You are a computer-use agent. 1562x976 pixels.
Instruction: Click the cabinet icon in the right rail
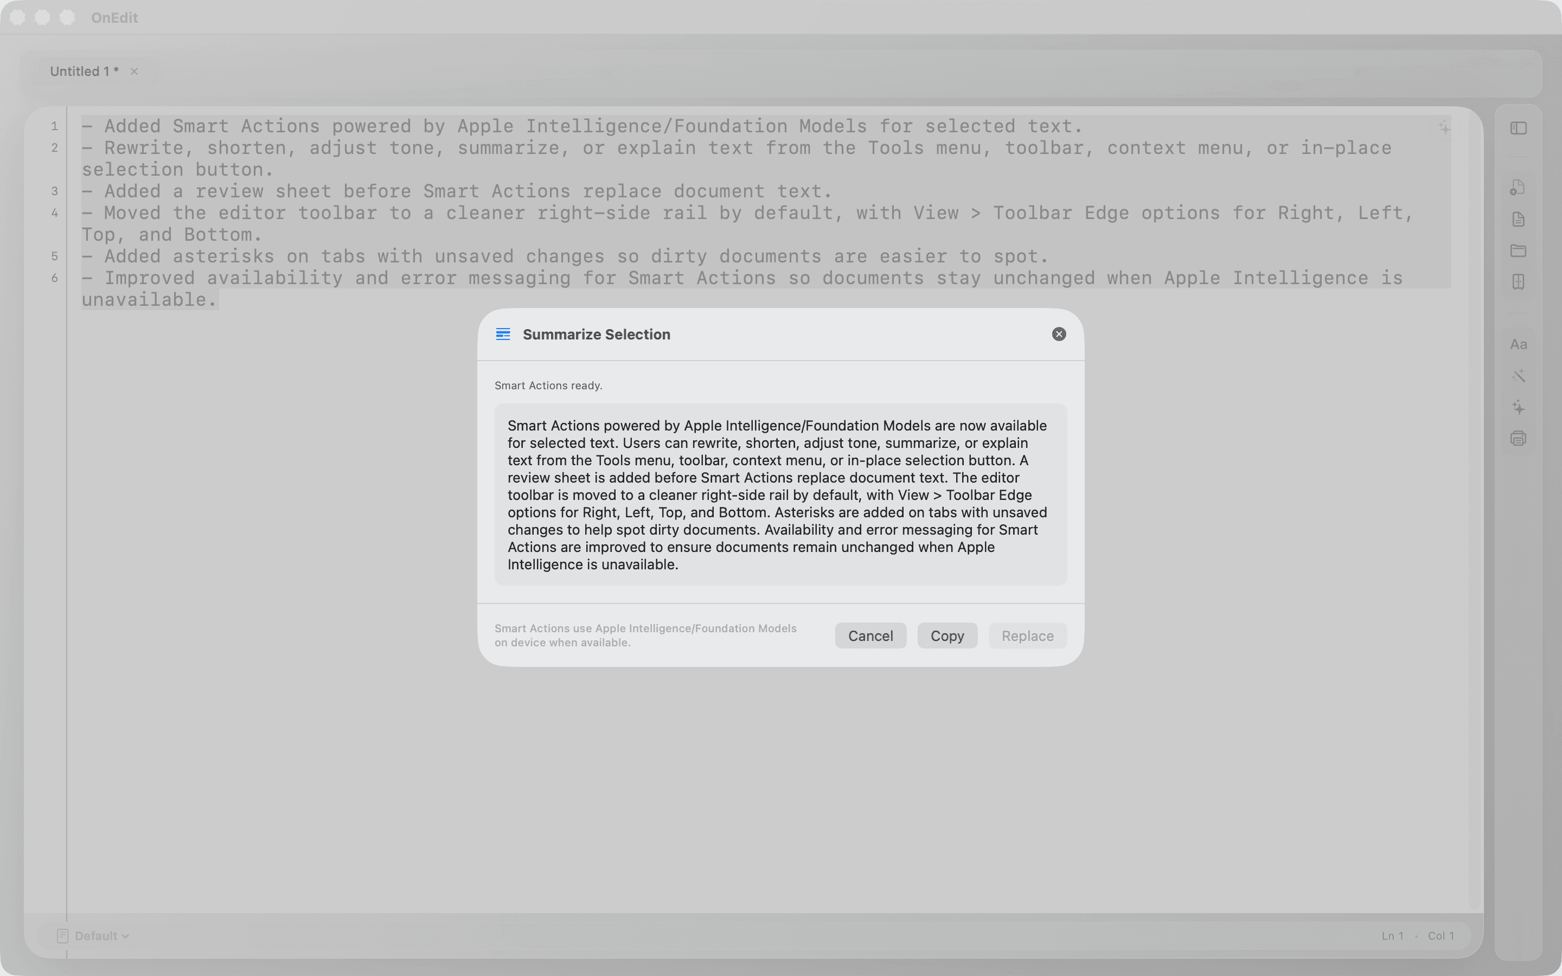tap(1518, 282)
